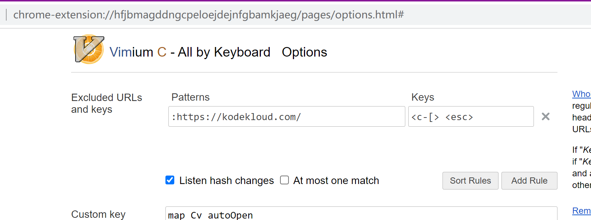591x220 pixels.
Task: Toggle Listen hash changes by clicking its label
Action: [226, 180]
